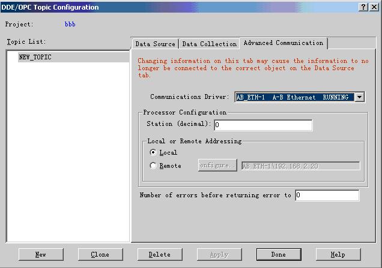Focus the Number of errors input field
The height and width of the screenshot is (268, 382).
coord(327,195)
